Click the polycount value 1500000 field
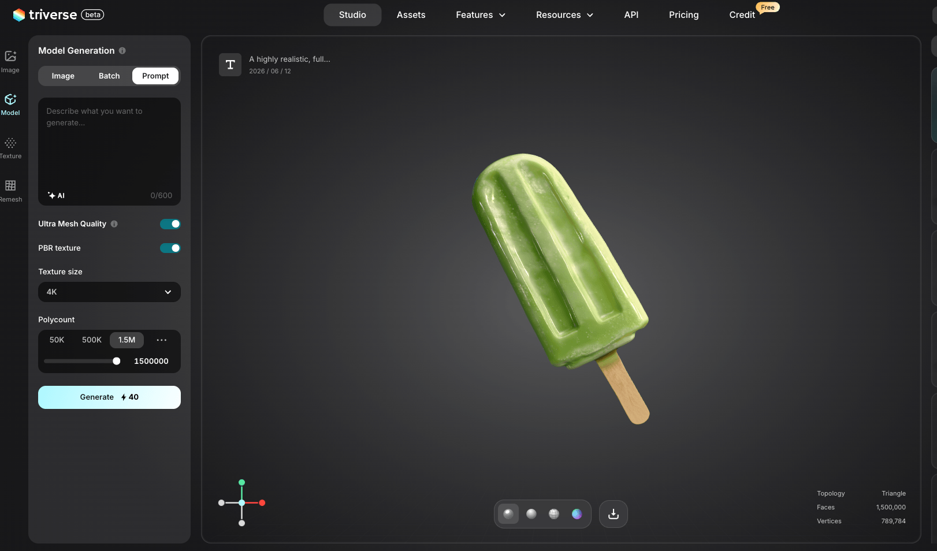This screenshot has width=937, height=551. [x=151, y=362]
